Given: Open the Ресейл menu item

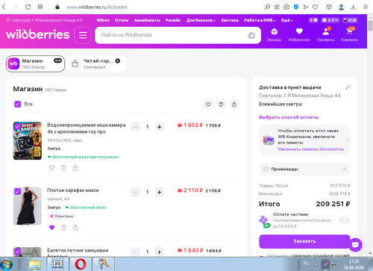Looking at the screenshot, I should (x=173, y=20).
